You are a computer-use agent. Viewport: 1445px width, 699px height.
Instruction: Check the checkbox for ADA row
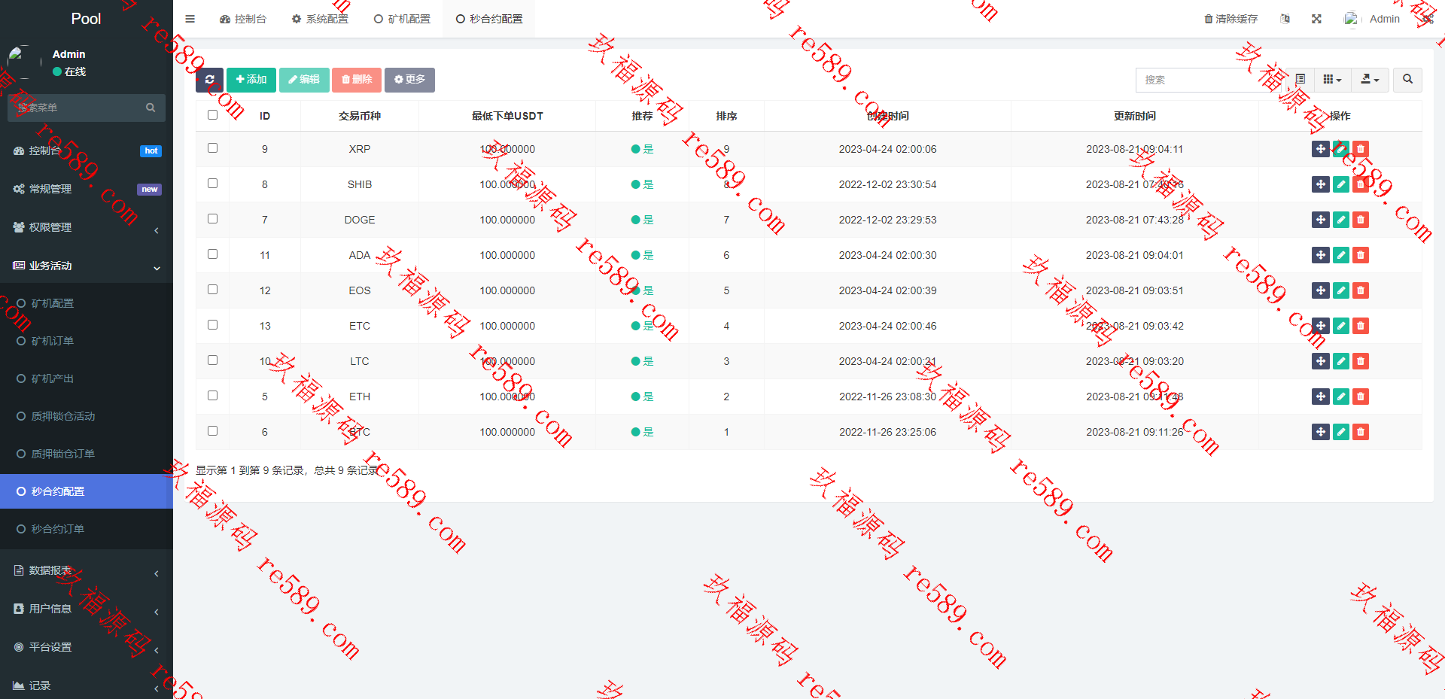pyautogui.click(x=212, y=254)
